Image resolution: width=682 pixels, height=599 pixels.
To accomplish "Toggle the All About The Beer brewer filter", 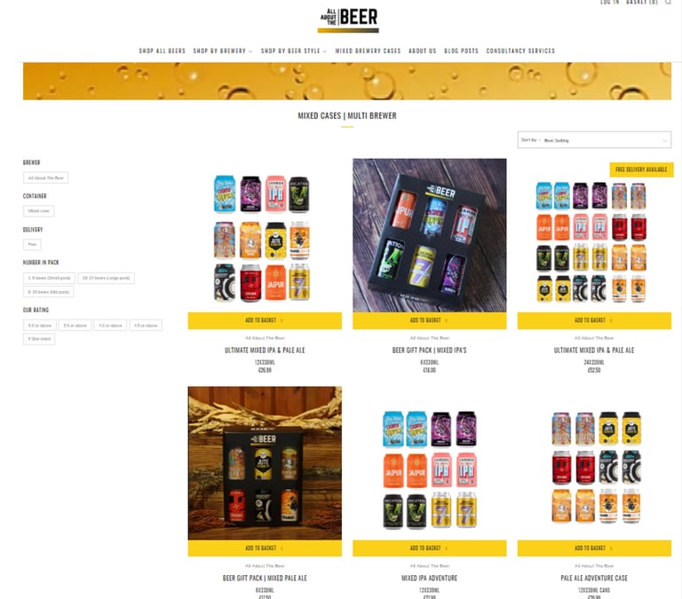I will 45,177.
